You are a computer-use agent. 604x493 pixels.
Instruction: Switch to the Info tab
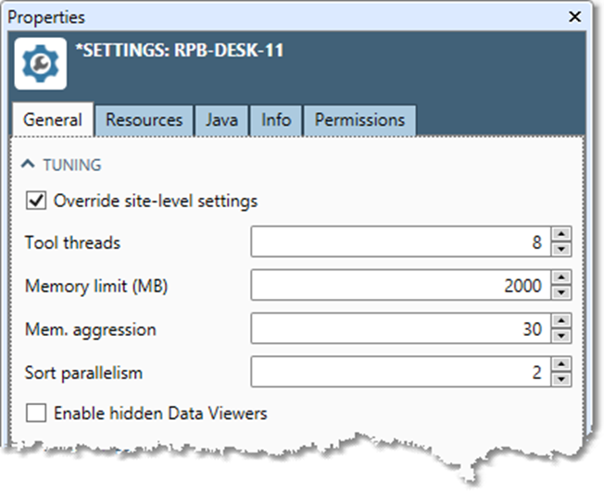coord(276,120)
